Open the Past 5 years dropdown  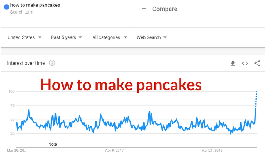[x=67, y=37]
